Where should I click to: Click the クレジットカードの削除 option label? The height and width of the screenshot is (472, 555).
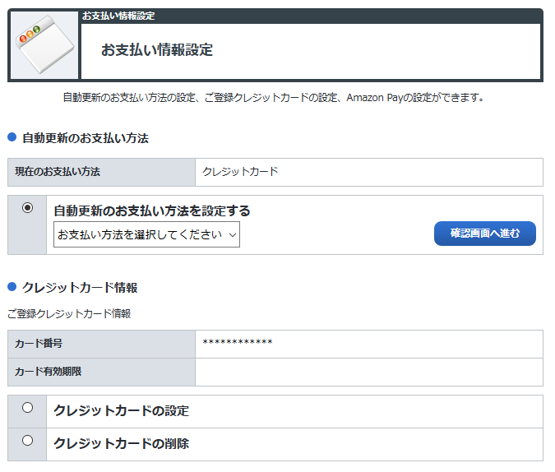click(121, 444)
